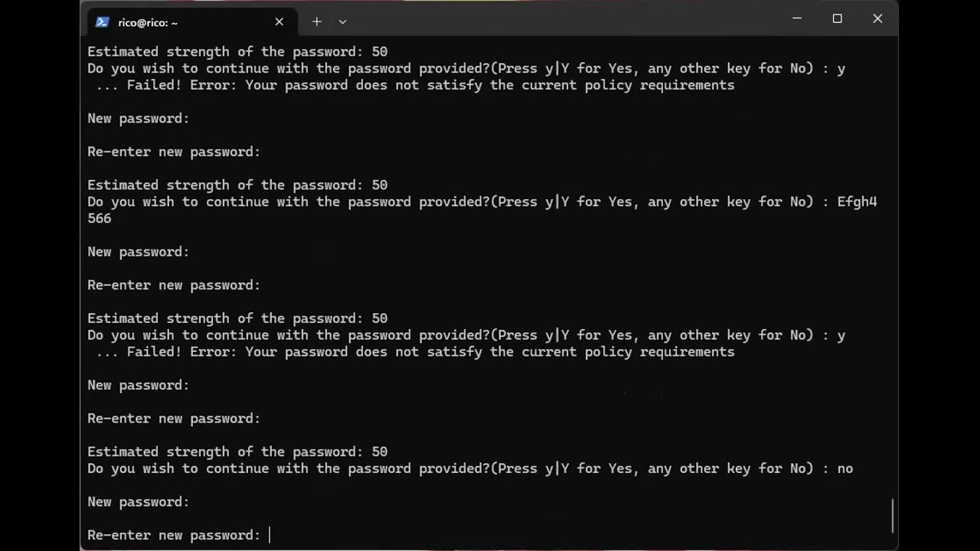Click the first 'Failed! Error' policy message
This screenshot has height=551, width=980.
point(415,85)
